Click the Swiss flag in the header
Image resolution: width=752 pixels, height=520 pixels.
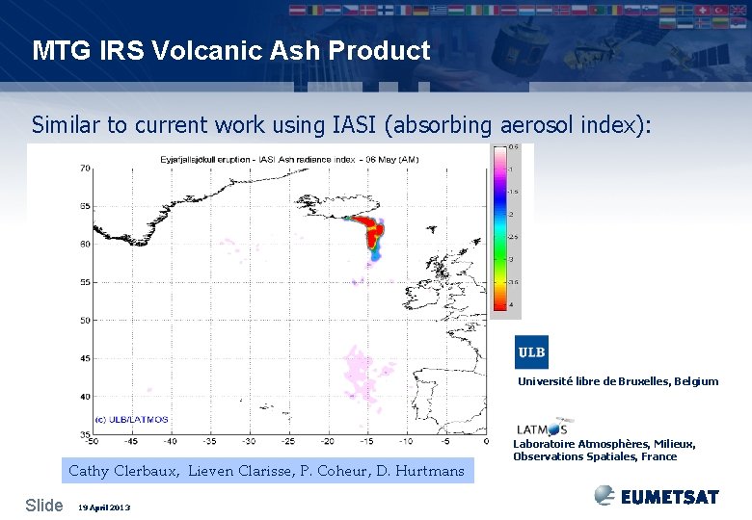pos(703,10)
